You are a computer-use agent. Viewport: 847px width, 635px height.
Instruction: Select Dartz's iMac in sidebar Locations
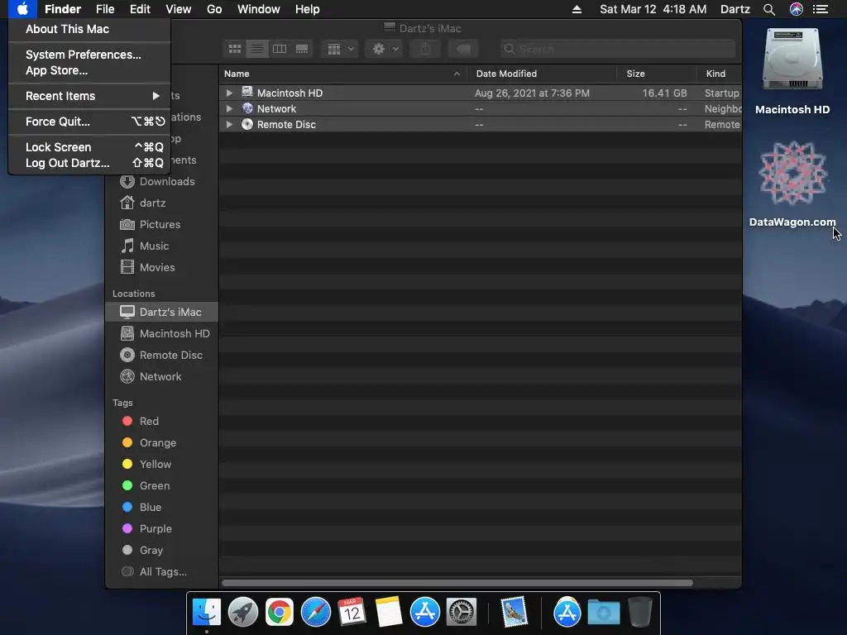[161, 312]
